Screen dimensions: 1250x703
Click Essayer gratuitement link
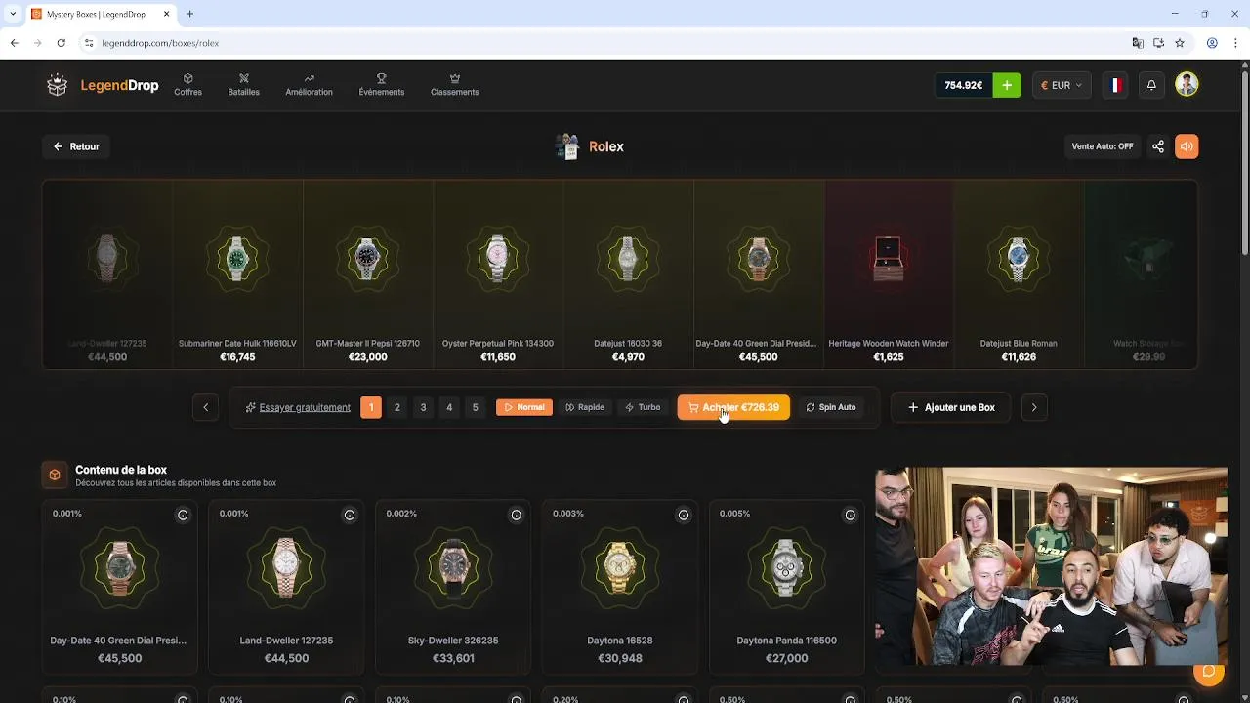(298, 407)
